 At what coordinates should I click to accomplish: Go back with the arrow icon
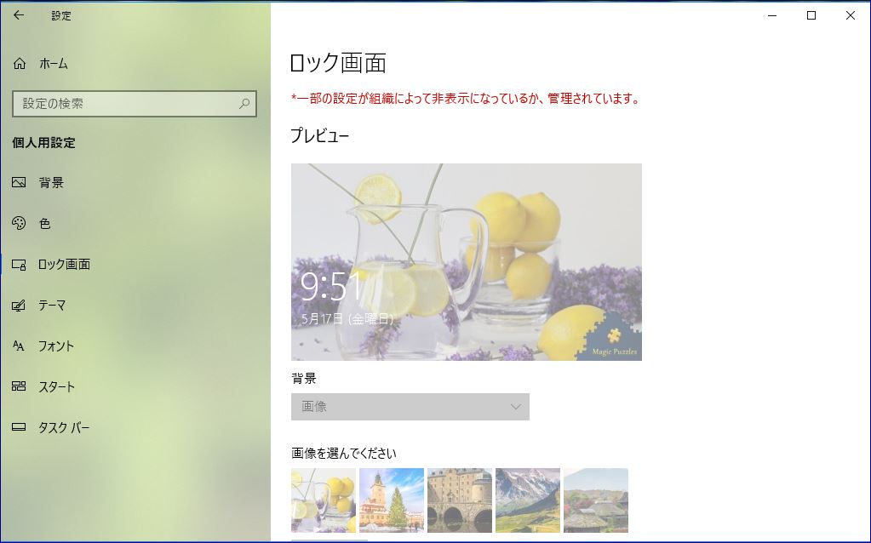coord(19,15)
